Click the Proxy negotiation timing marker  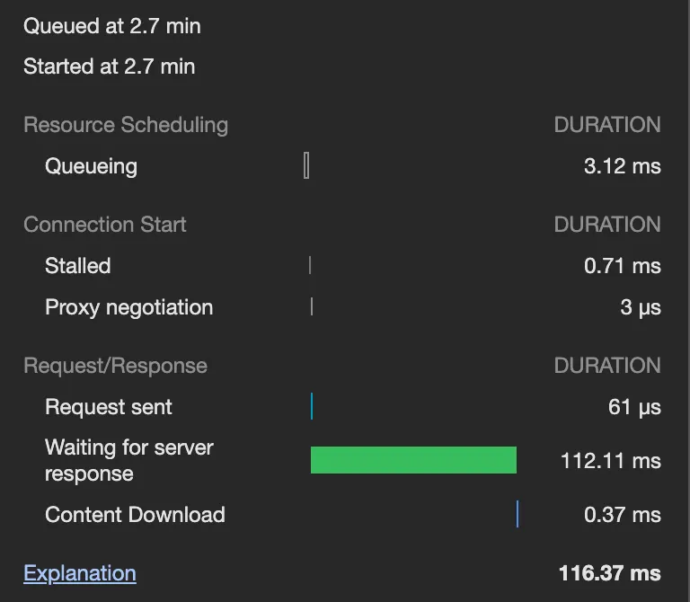(311, 306)
